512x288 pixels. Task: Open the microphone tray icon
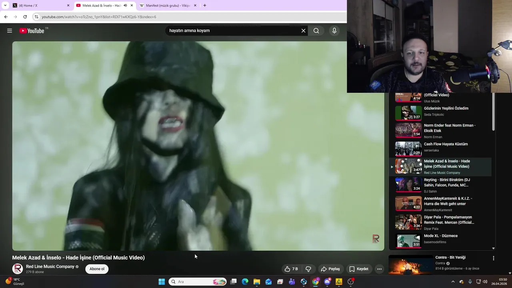pos(470,282)
